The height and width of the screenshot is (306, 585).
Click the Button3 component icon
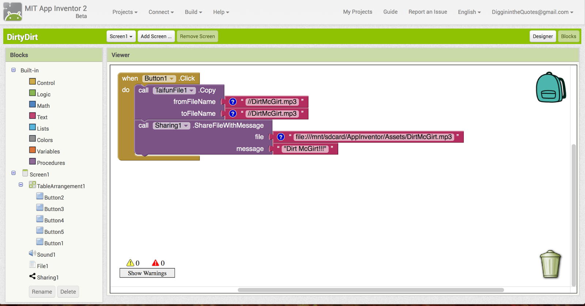pos(40,208)
